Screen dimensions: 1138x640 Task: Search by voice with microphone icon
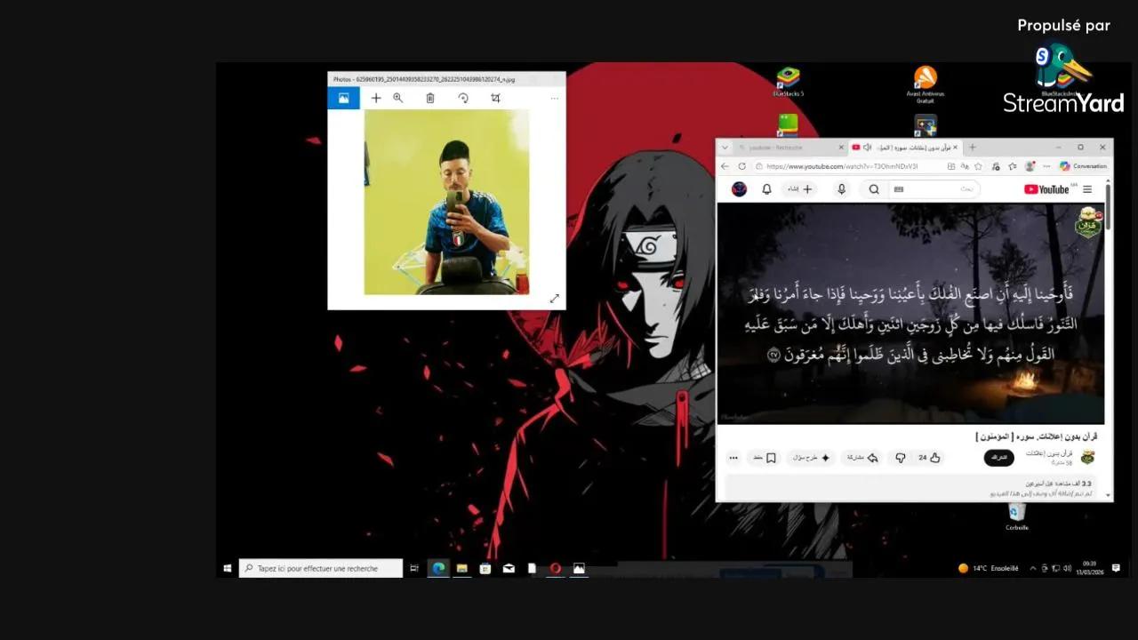coord(841,189)
